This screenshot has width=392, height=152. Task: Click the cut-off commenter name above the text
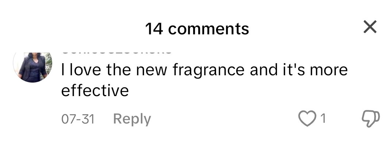click(x=116, y=53)
